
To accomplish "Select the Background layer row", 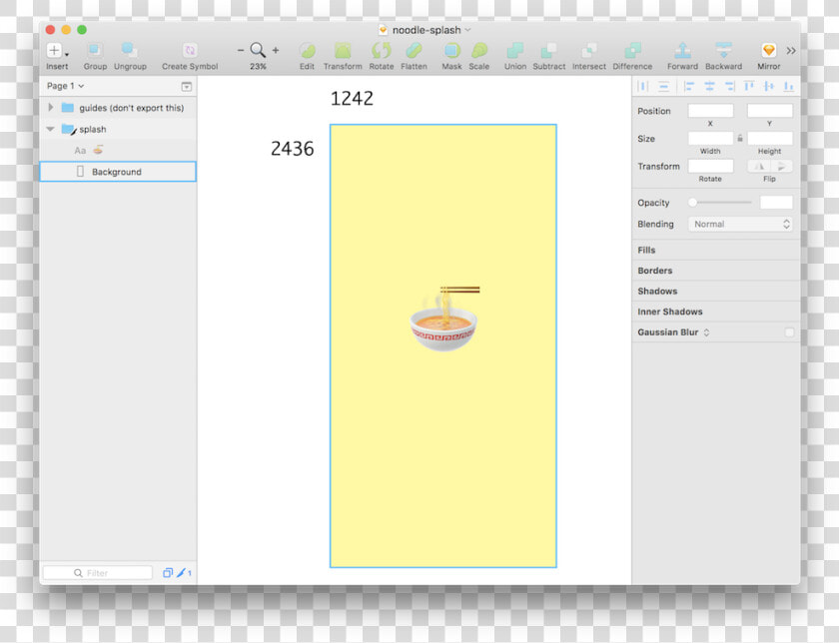I will 118,172.
